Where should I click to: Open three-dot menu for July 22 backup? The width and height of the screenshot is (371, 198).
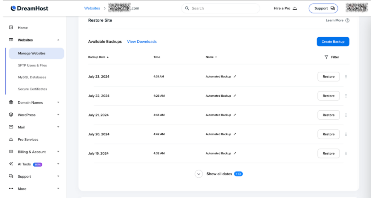tap(346, 96)
